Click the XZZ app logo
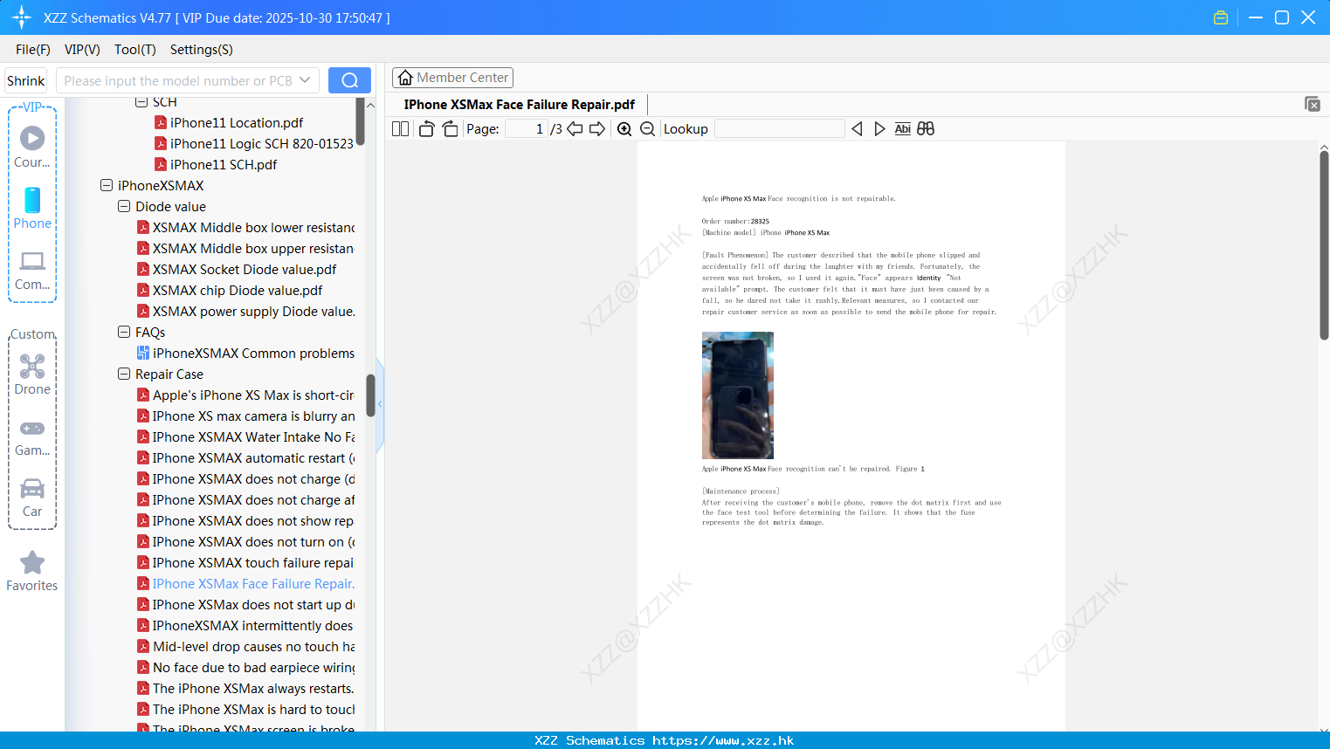Image resolution: width=1330 pixels, height=749 pixels. [22, 17]
